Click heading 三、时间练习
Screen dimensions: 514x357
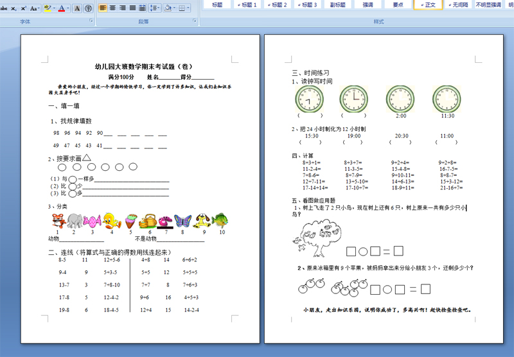(311, 73)
